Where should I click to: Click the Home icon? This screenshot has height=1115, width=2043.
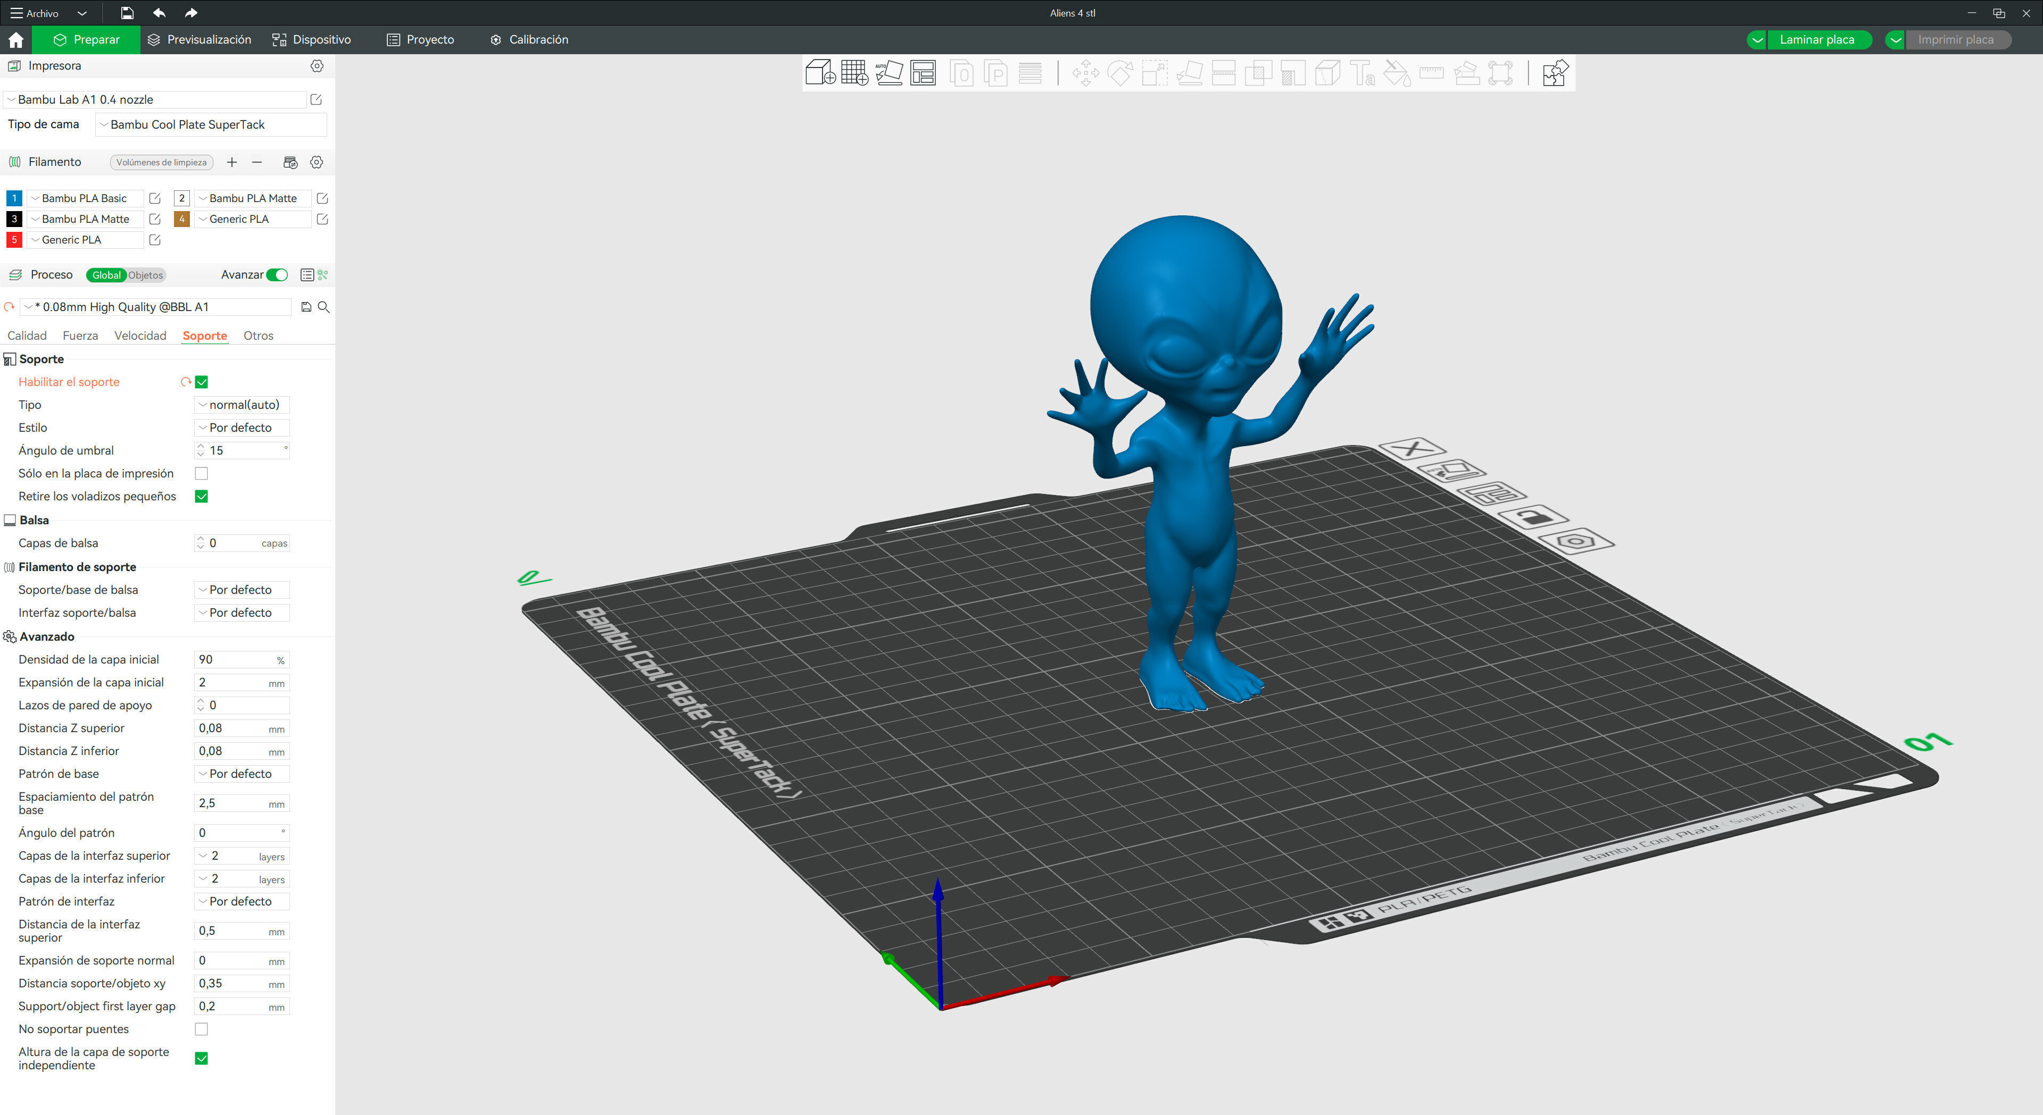16,40
